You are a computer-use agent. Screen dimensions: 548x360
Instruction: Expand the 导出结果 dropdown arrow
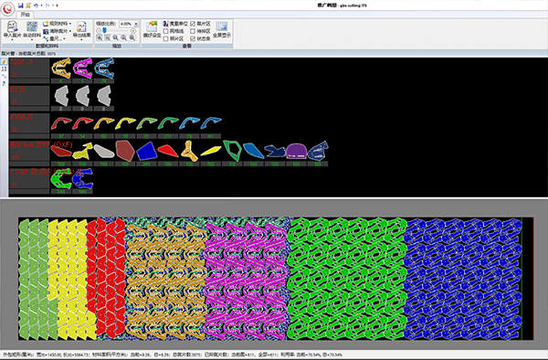point(81,40)
